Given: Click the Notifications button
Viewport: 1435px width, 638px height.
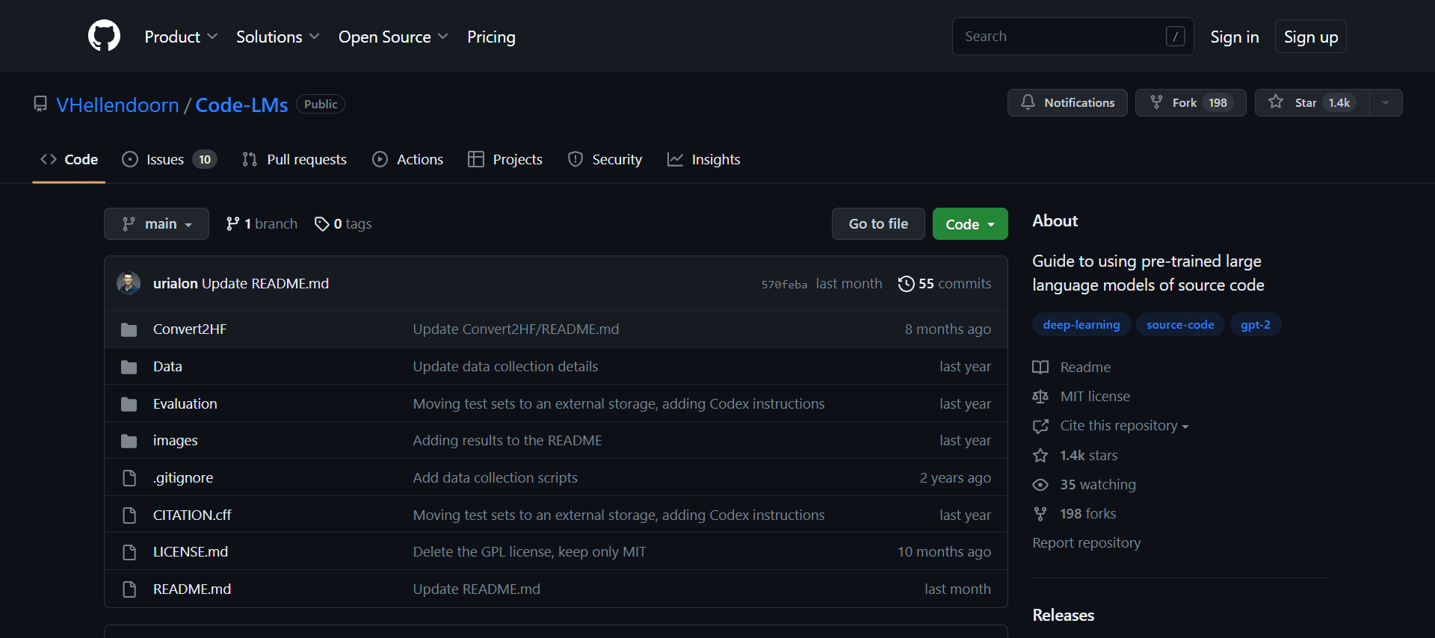Looking at the screenshot, I should 1067,103.
